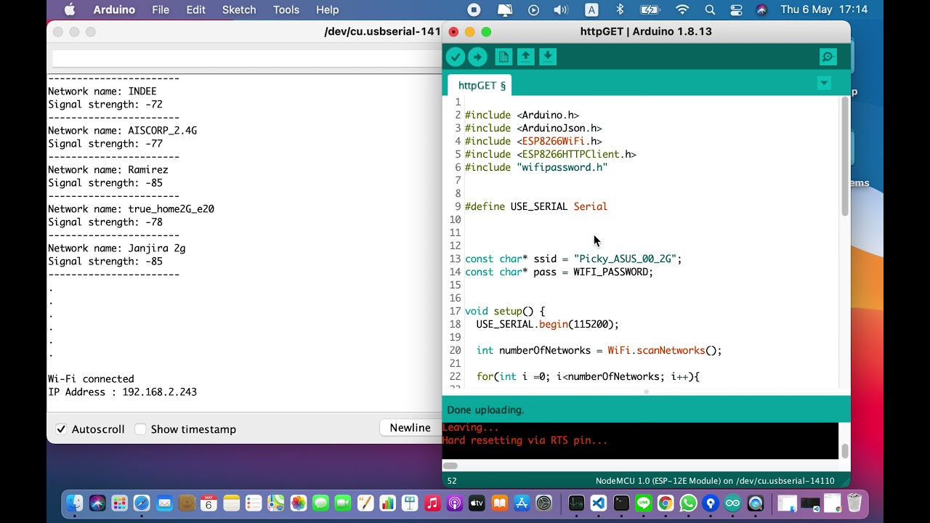Open Trash from the dock
The height and width of the screenshot is (523, 930).
(854, 503)
